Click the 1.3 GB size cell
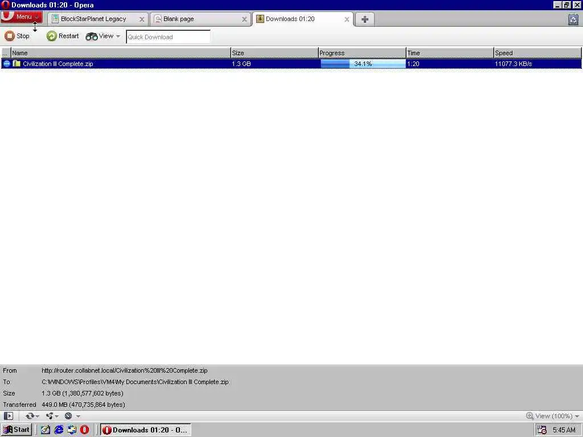Image resolution: width=583 pixels, height=437 pixels. (x=241, y=64)
